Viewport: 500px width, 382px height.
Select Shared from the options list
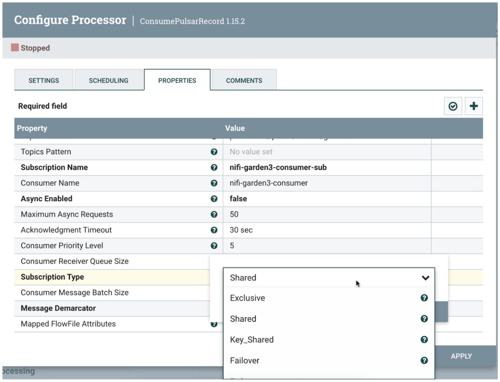(243, 318)
